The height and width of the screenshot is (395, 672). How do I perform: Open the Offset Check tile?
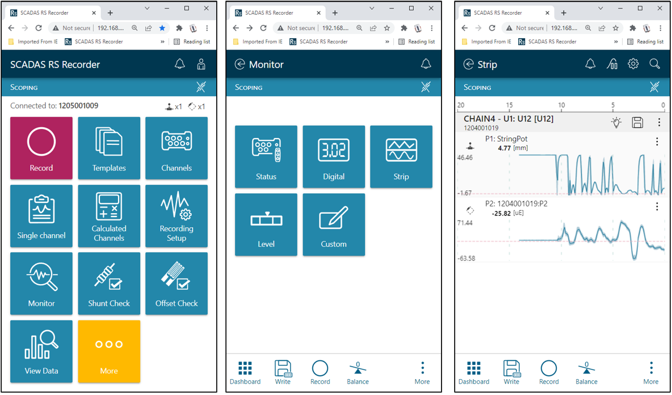[x=177, y=283]
